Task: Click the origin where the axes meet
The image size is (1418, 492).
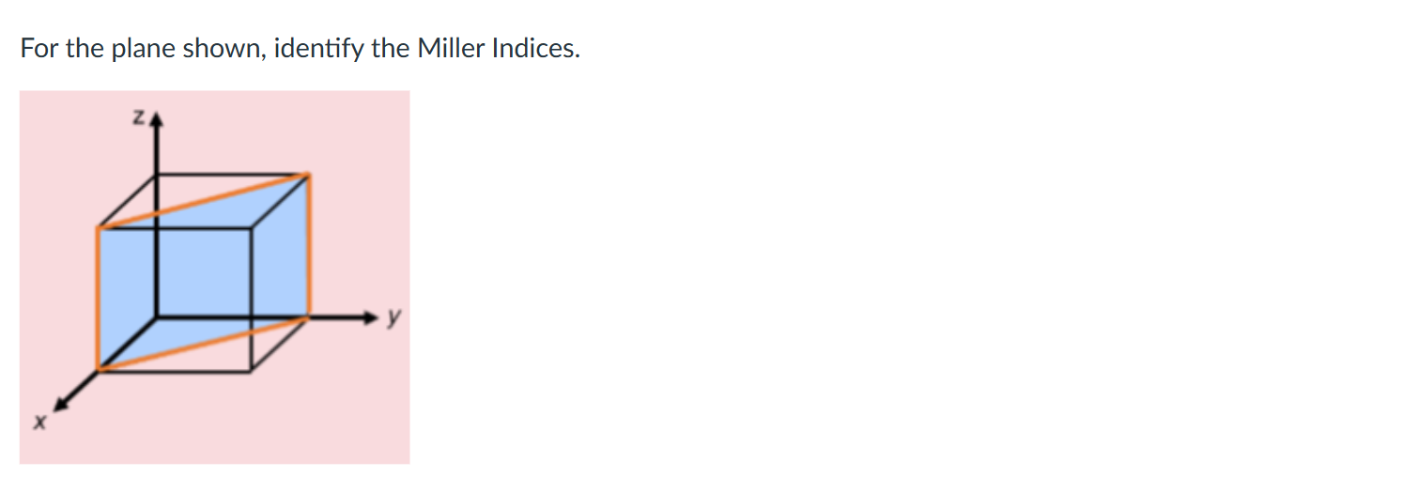Action: (157, 317)
